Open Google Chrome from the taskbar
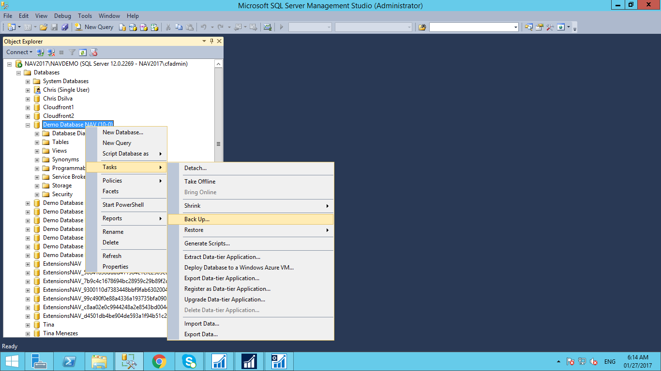Screen dimensions: 661x371 click(159, 361)
